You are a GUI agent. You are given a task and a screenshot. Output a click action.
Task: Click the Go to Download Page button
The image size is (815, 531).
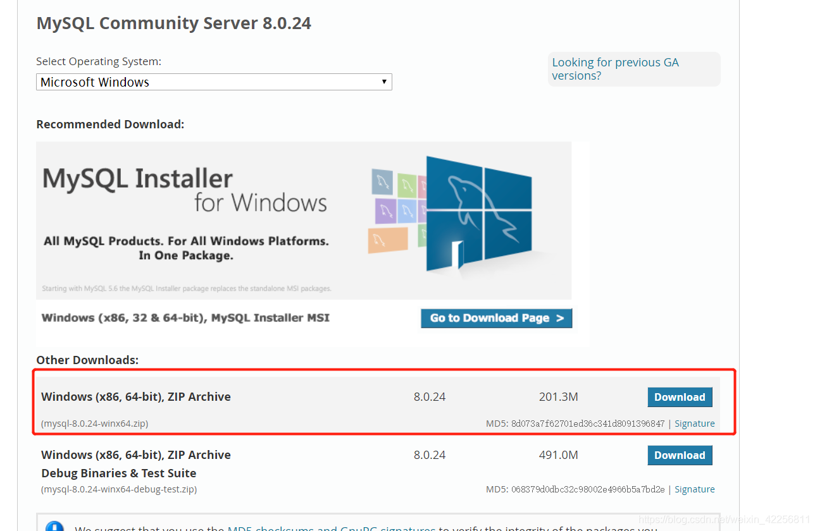click(x=496, y=318)
